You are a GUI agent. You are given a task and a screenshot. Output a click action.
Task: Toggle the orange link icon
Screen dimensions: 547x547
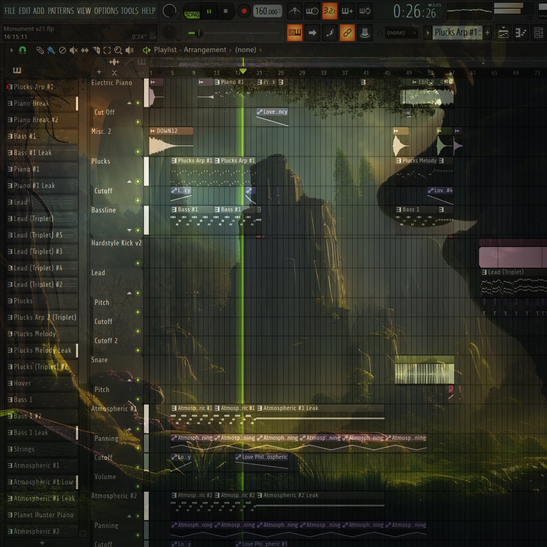[x=347, y=33]
